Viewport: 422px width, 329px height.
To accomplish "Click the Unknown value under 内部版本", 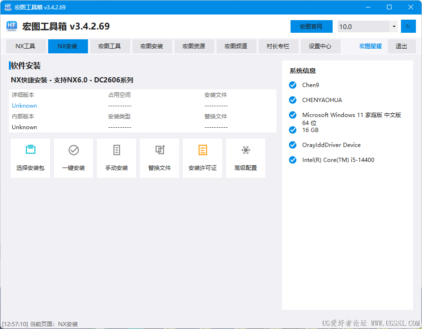I will coord(24,127).
